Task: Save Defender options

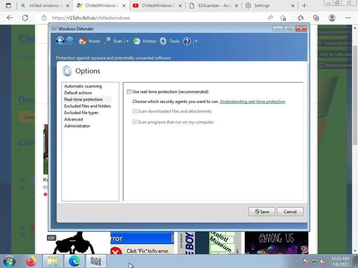Action: 262,212
